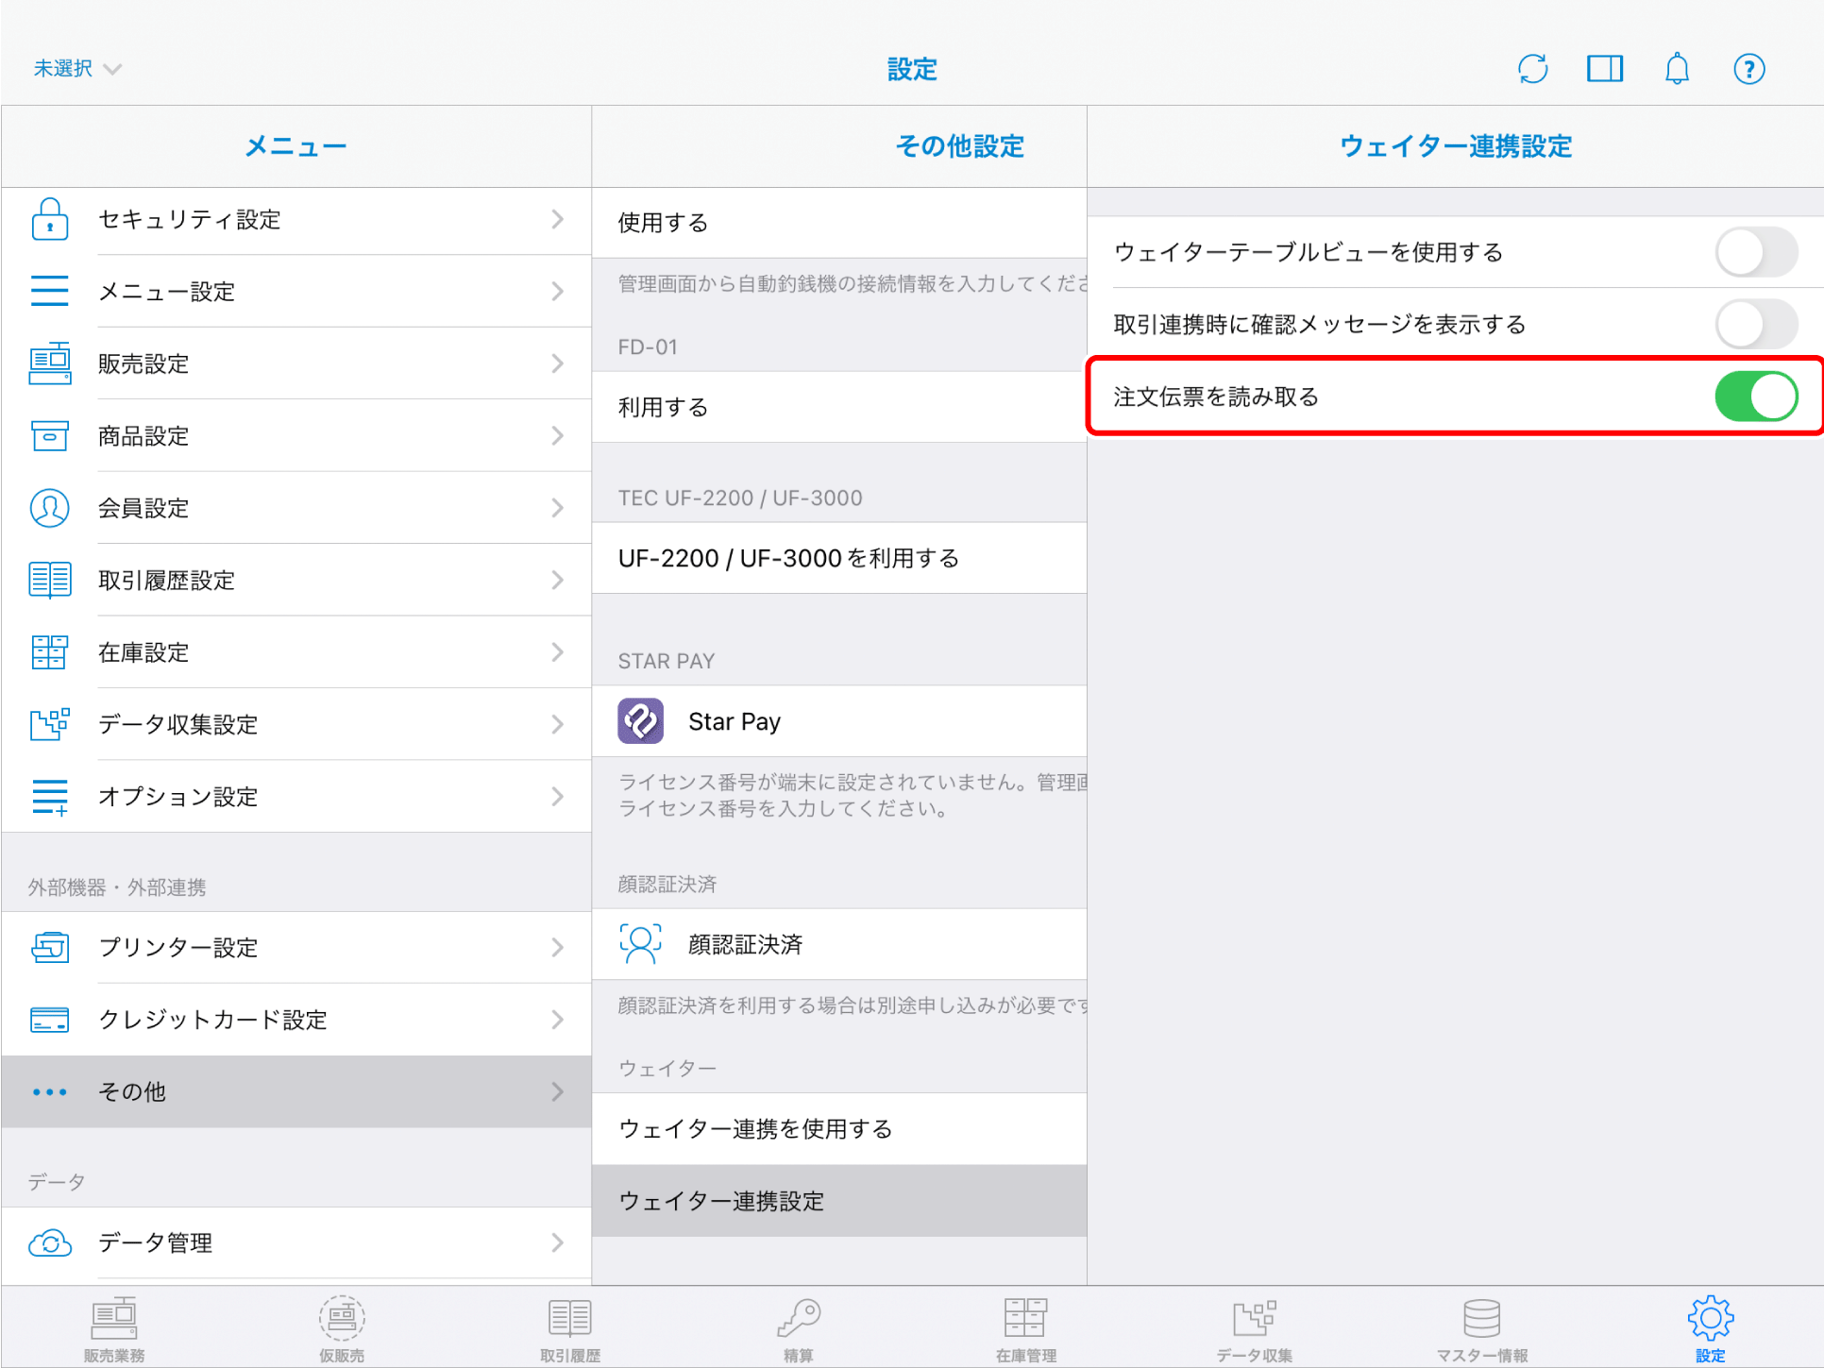Click the split-view panel icon in header

click(x=1604, y=69)
